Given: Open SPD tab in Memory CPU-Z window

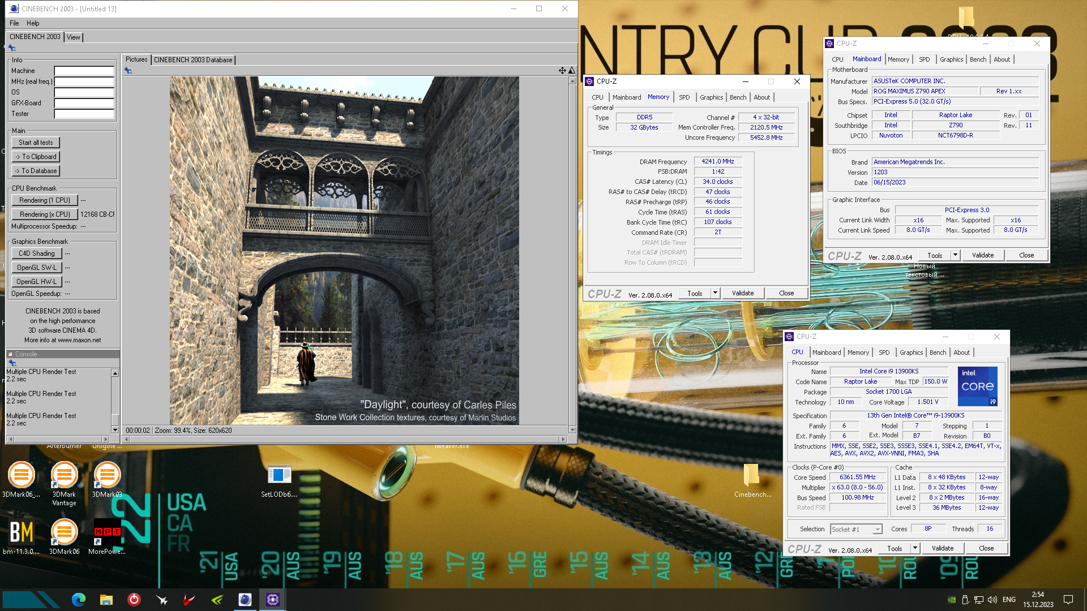Looking at the screenshot, I should point(684,97).
